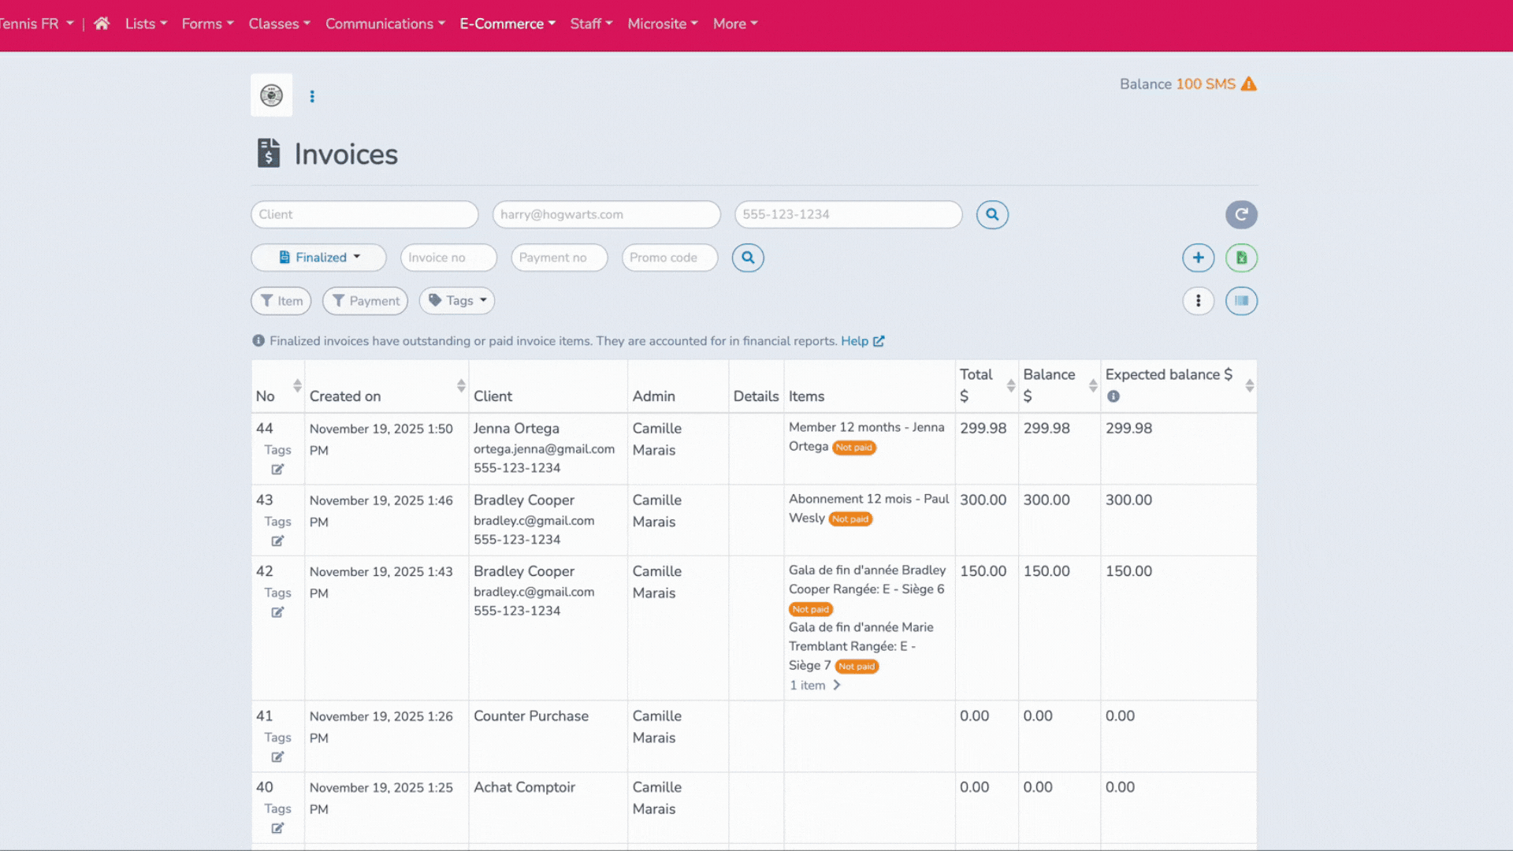
Task: Run the invoice number search magnifier
Action: coord(747,258)
